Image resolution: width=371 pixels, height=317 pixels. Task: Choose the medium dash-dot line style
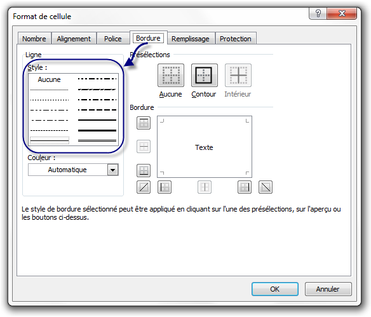click(97, 100)
